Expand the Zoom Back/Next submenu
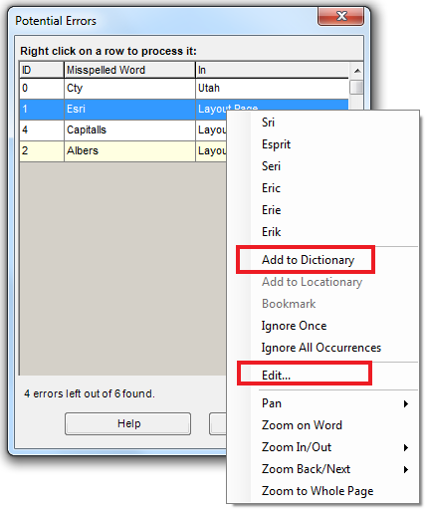The image size is (426, 512). pyautogui.click(x=406, y=469)
